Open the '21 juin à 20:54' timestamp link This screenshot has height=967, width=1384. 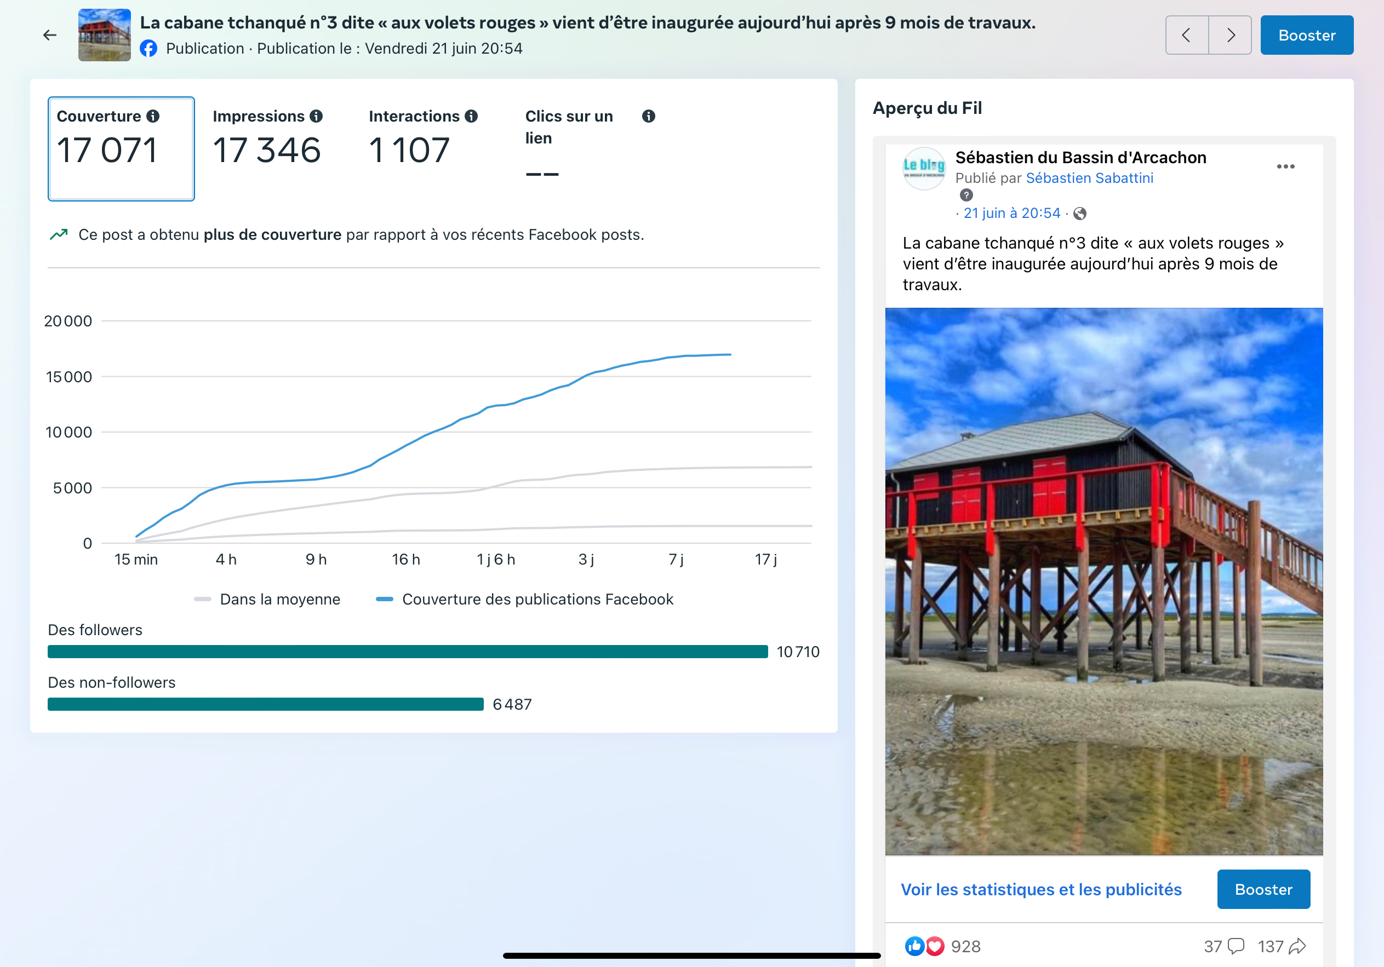pos(1012,212)
